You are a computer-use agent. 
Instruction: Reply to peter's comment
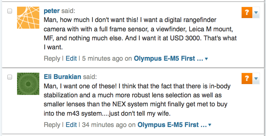pos(52,59)
